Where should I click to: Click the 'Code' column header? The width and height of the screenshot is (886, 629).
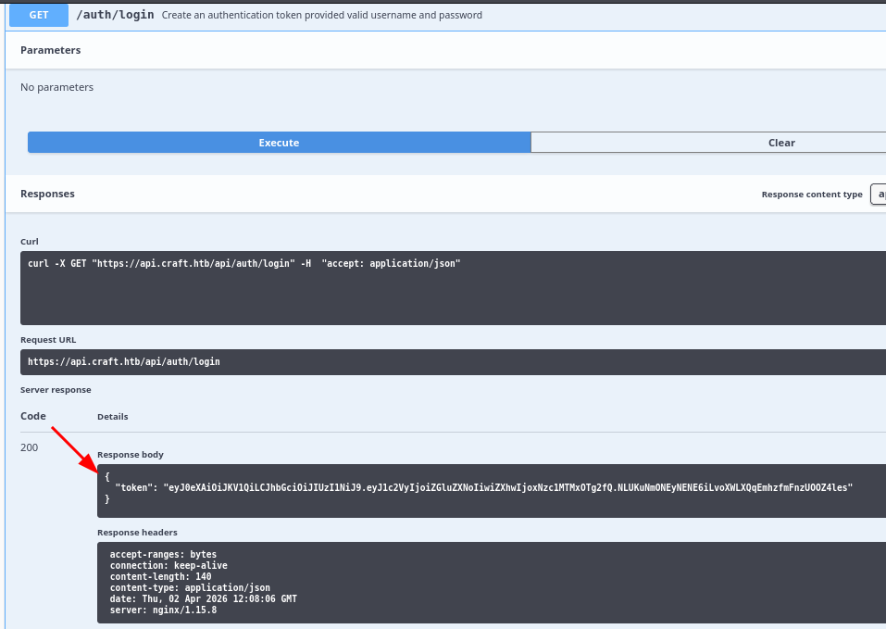pyautogui.click(x=33, y=416)
